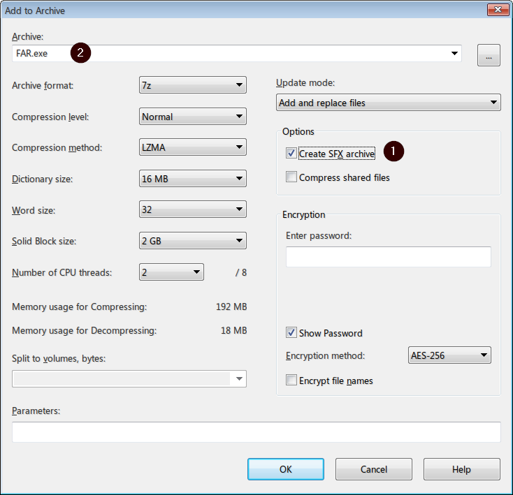
Task: Uncheck the Show Password checkbox
Action: (x=291, y=333)
